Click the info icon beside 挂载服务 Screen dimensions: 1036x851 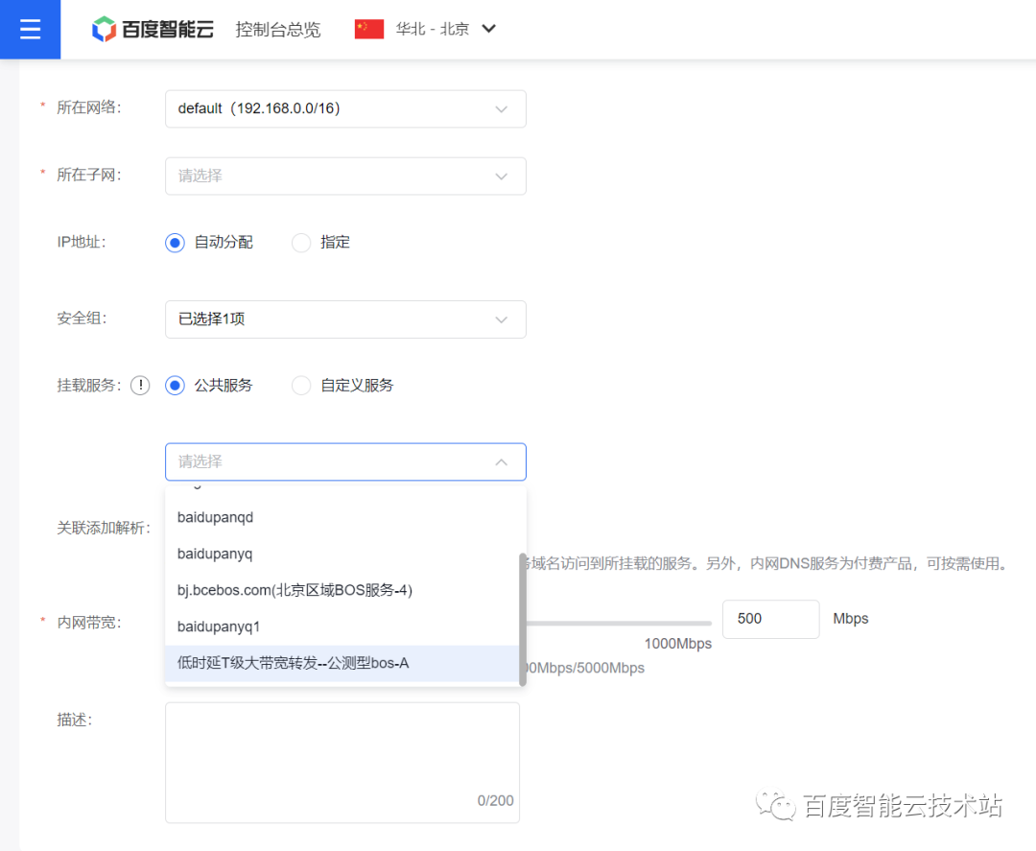(140, 385)
